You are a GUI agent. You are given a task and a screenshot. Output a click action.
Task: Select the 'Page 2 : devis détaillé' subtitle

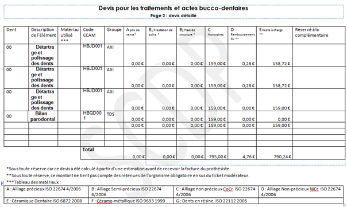click(x=173, y=15)
